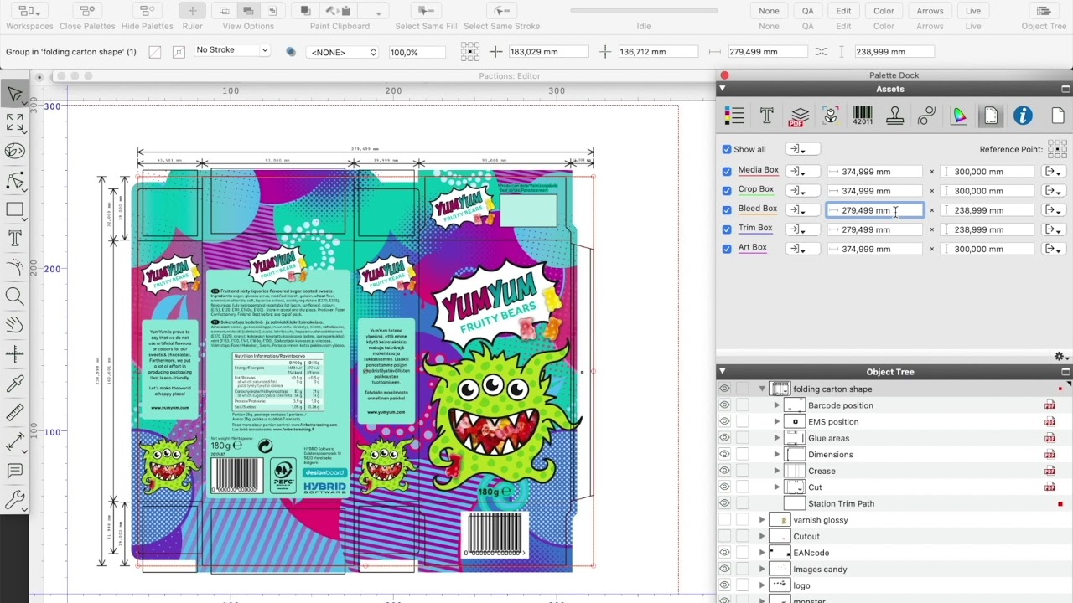Screen dimensions: 1073x603
Task: Collapse the folding carton shape group
Action: [762, 389]
